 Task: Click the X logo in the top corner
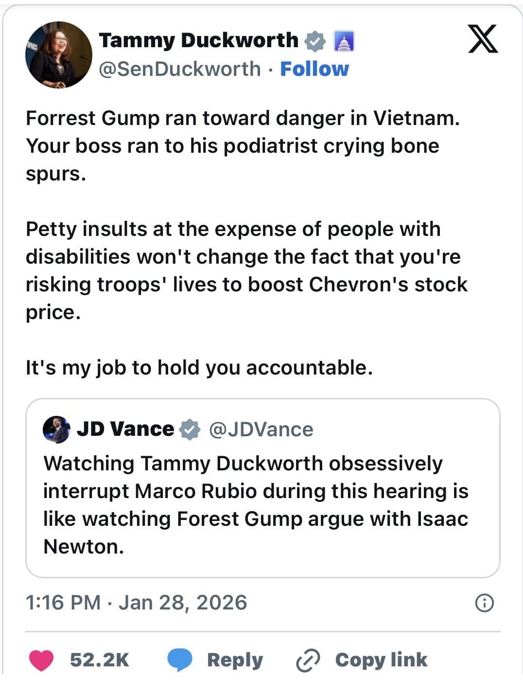point(482,39)
